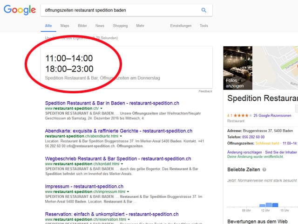
Task: Open dropdown arrow beside impressum.html URL
Action: [128, 192]
